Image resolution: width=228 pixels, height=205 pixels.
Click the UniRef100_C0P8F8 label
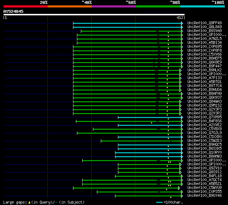click(204, 51)
